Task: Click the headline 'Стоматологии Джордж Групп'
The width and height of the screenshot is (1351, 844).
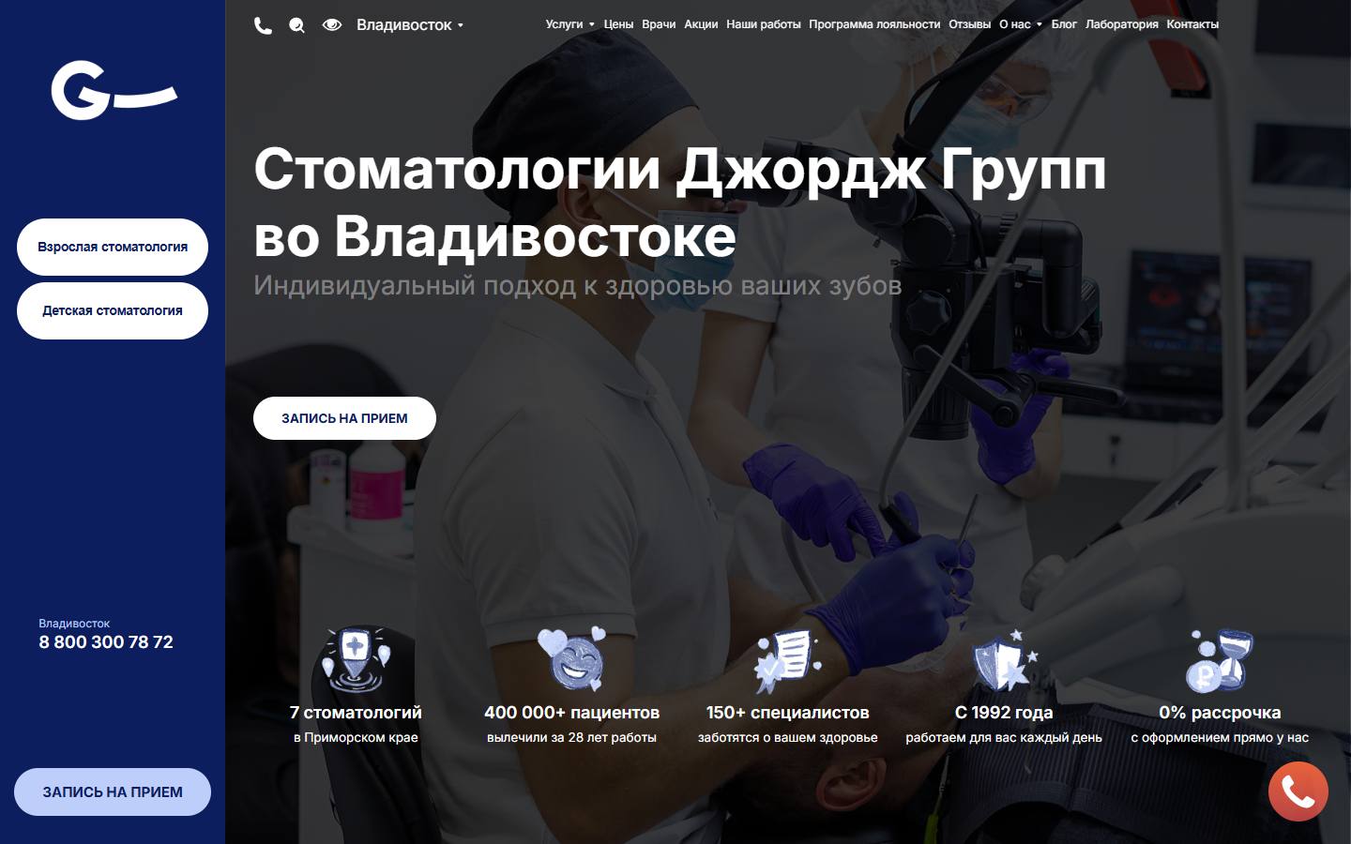Action: coord(680,170)
